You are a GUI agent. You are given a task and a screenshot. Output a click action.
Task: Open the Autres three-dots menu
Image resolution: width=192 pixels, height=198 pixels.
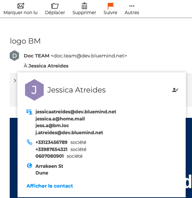tap(132, 6)
